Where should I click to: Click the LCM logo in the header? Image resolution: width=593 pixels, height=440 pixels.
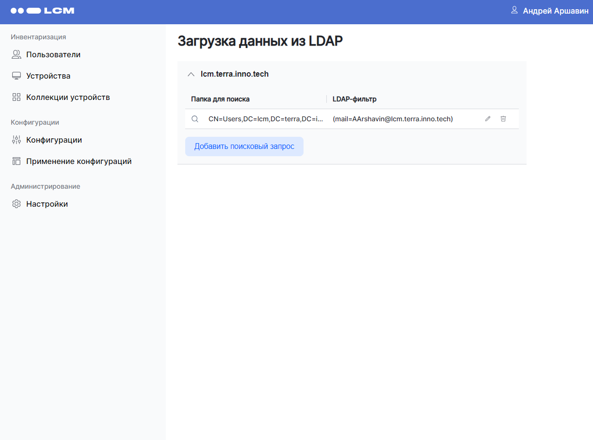42,10
